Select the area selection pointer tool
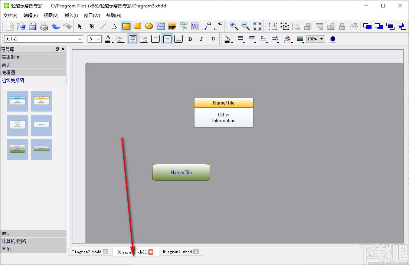The height and width of the screenshot is (265, 409). coord(92,26)
